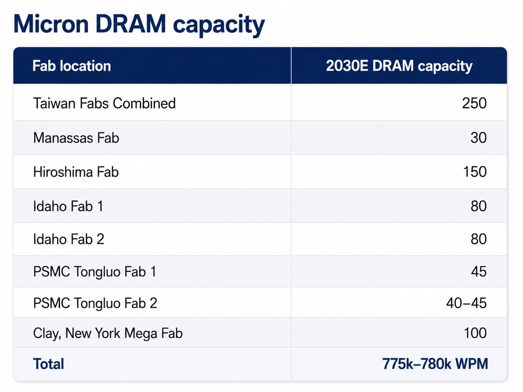Click the Micron DRAM capacity title
Image resolution: width=523 pixels, height=392 pixels.
[139, 25]
